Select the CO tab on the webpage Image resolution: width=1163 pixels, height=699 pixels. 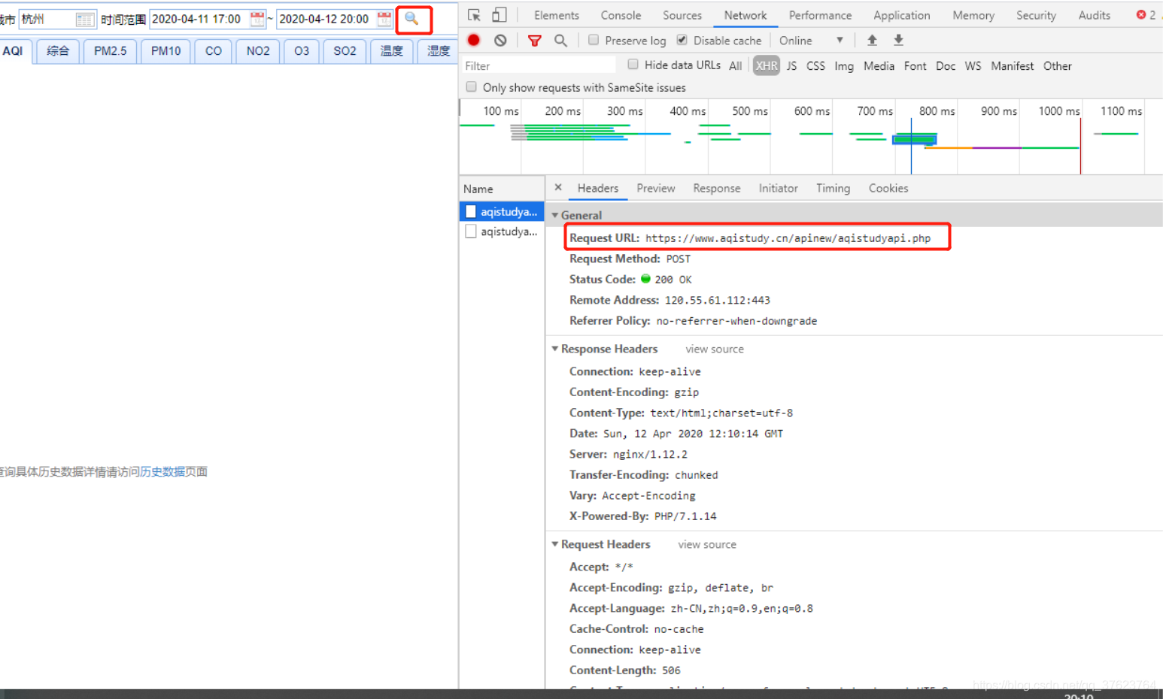[214, 51]
